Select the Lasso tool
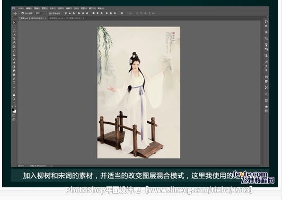Viewport: 282px width, 200px height. [14, 30]
